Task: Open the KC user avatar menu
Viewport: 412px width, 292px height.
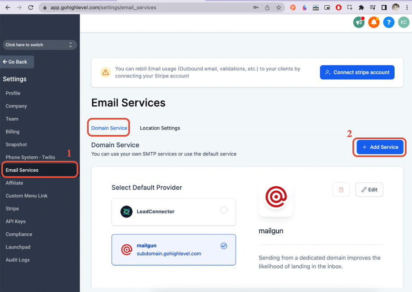Action: (x=403, y=22)
